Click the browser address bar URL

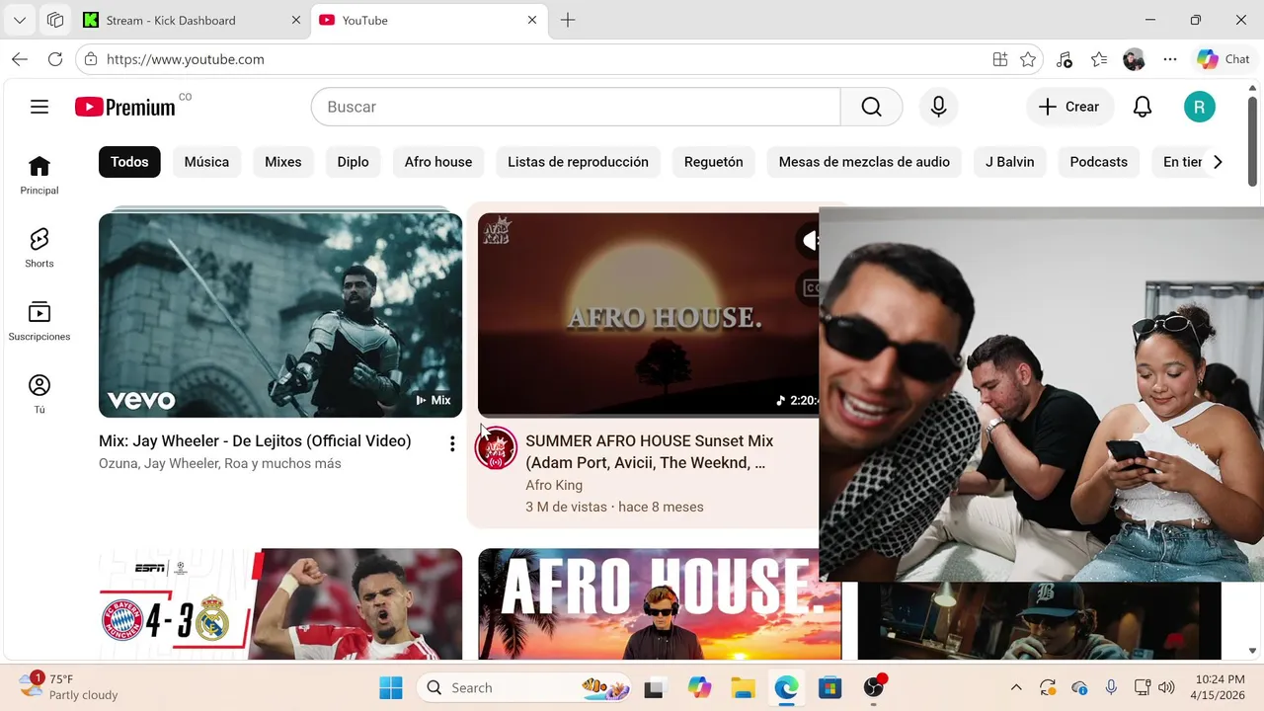coord(185,59)
